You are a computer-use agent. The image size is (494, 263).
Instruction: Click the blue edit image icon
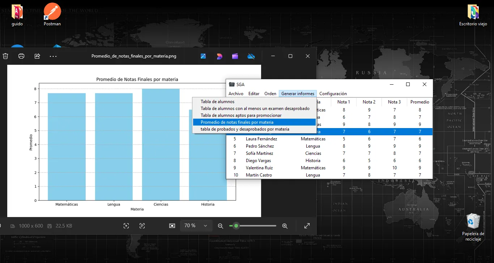pyautogui.click(x=203, y=56)
